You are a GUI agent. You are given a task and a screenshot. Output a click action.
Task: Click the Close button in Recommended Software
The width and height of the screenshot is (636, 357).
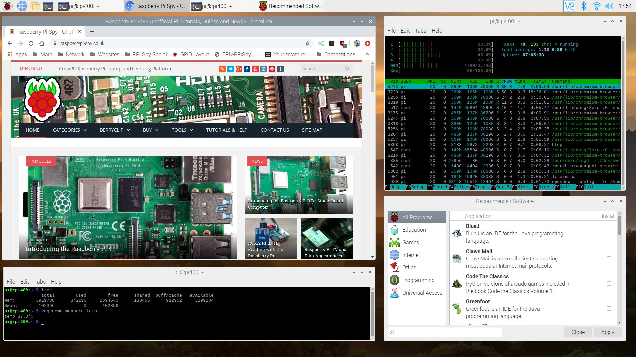click(578, 332)
